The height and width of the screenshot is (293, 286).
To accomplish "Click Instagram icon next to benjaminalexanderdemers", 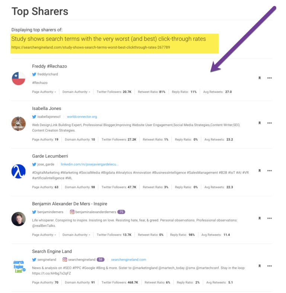I will point(72,212).
